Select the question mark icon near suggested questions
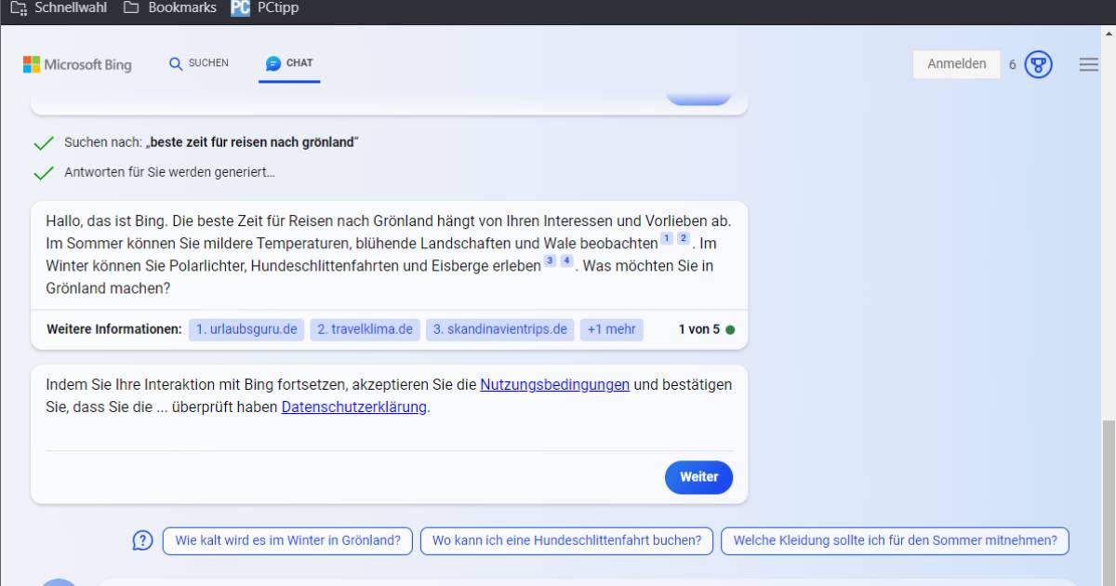 (141, 539)
